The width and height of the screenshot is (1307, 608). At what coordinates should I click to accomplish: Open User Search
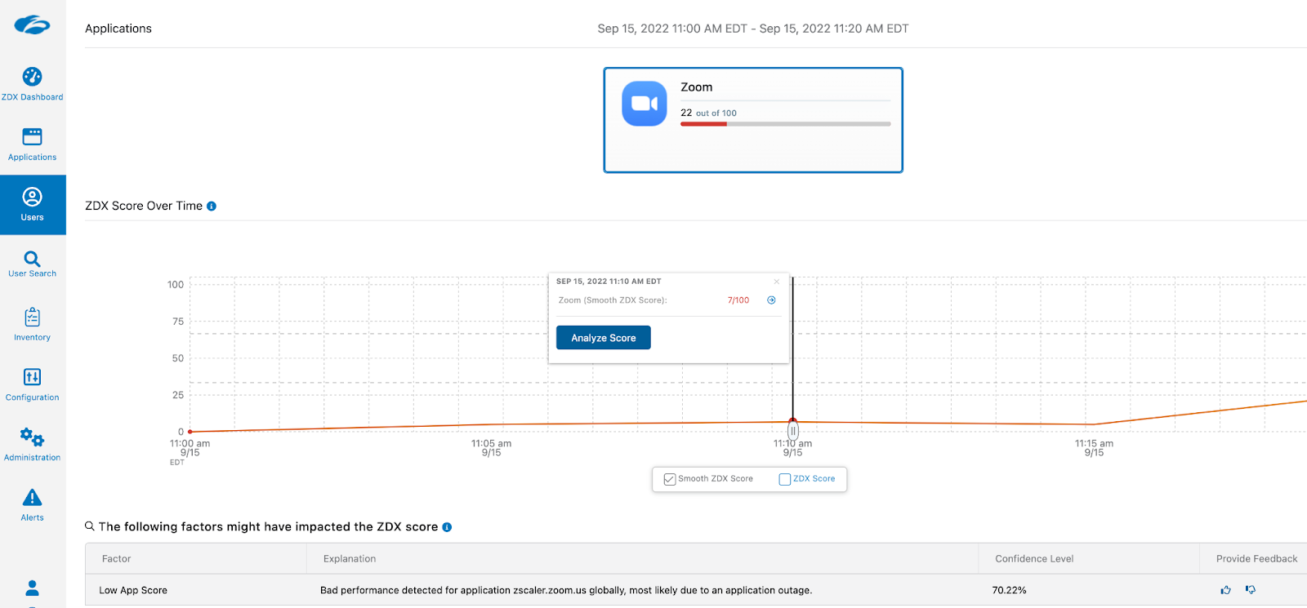click(x=32, y=264)
